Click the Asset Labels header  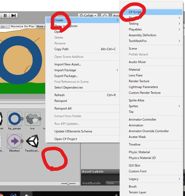pyautogui.click(x=100, y=172)
